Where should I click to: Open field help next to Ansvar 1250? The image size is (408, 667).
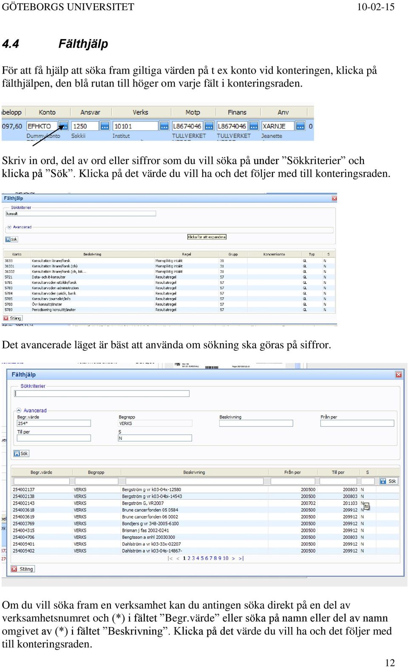click(x=105, y=126)
